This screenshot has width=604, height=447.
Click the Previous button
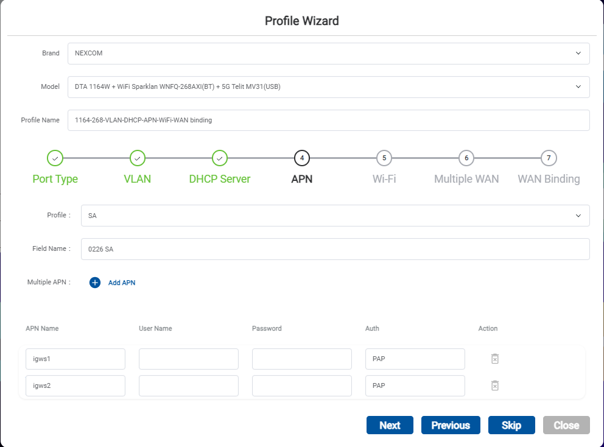pos(451,425)
